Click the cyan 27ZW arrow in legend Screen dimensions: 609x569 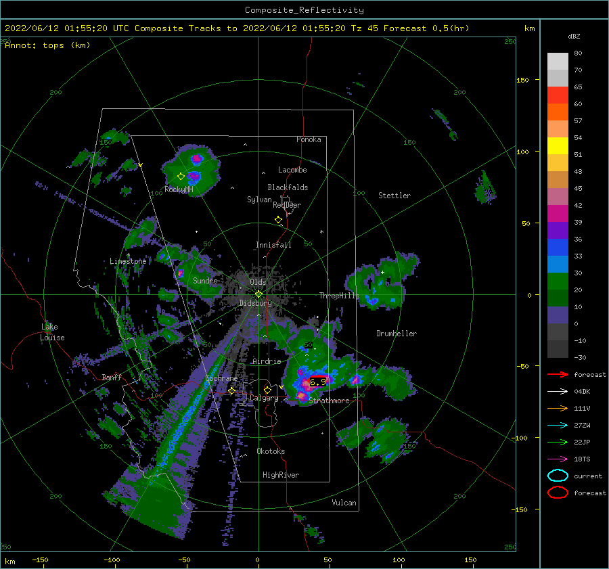click(558, 425)
